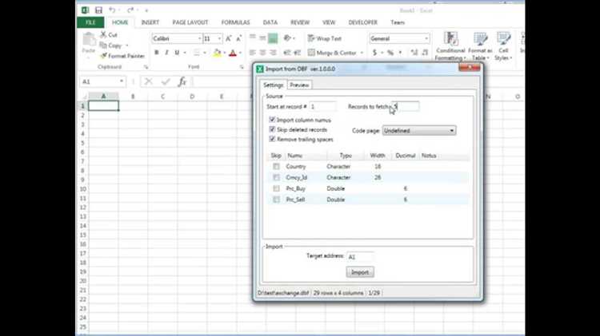Toggle Italic formatting
This screenshot has height=336, width=600.
[166, 53]
